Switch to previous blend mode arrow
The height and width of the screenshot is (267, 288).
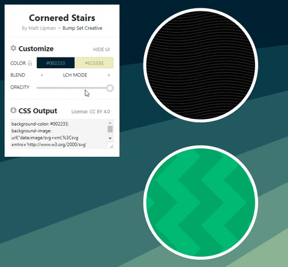point(42,75)
